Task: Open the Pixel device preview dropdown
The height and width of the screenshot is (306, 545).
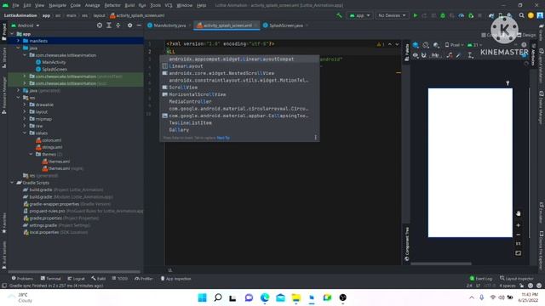Action: (x=454, y=45)
